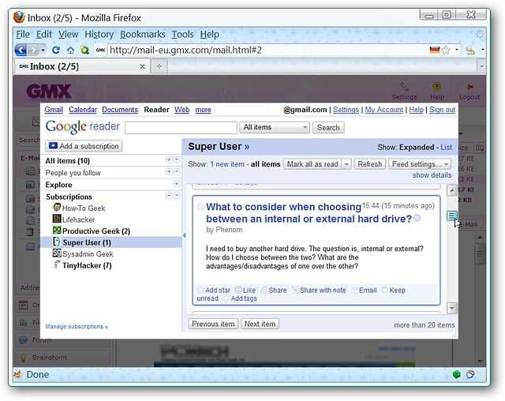505x401 pixels.
Task: Collapse the All items section minus button
Action: click(x=177, y=159)
